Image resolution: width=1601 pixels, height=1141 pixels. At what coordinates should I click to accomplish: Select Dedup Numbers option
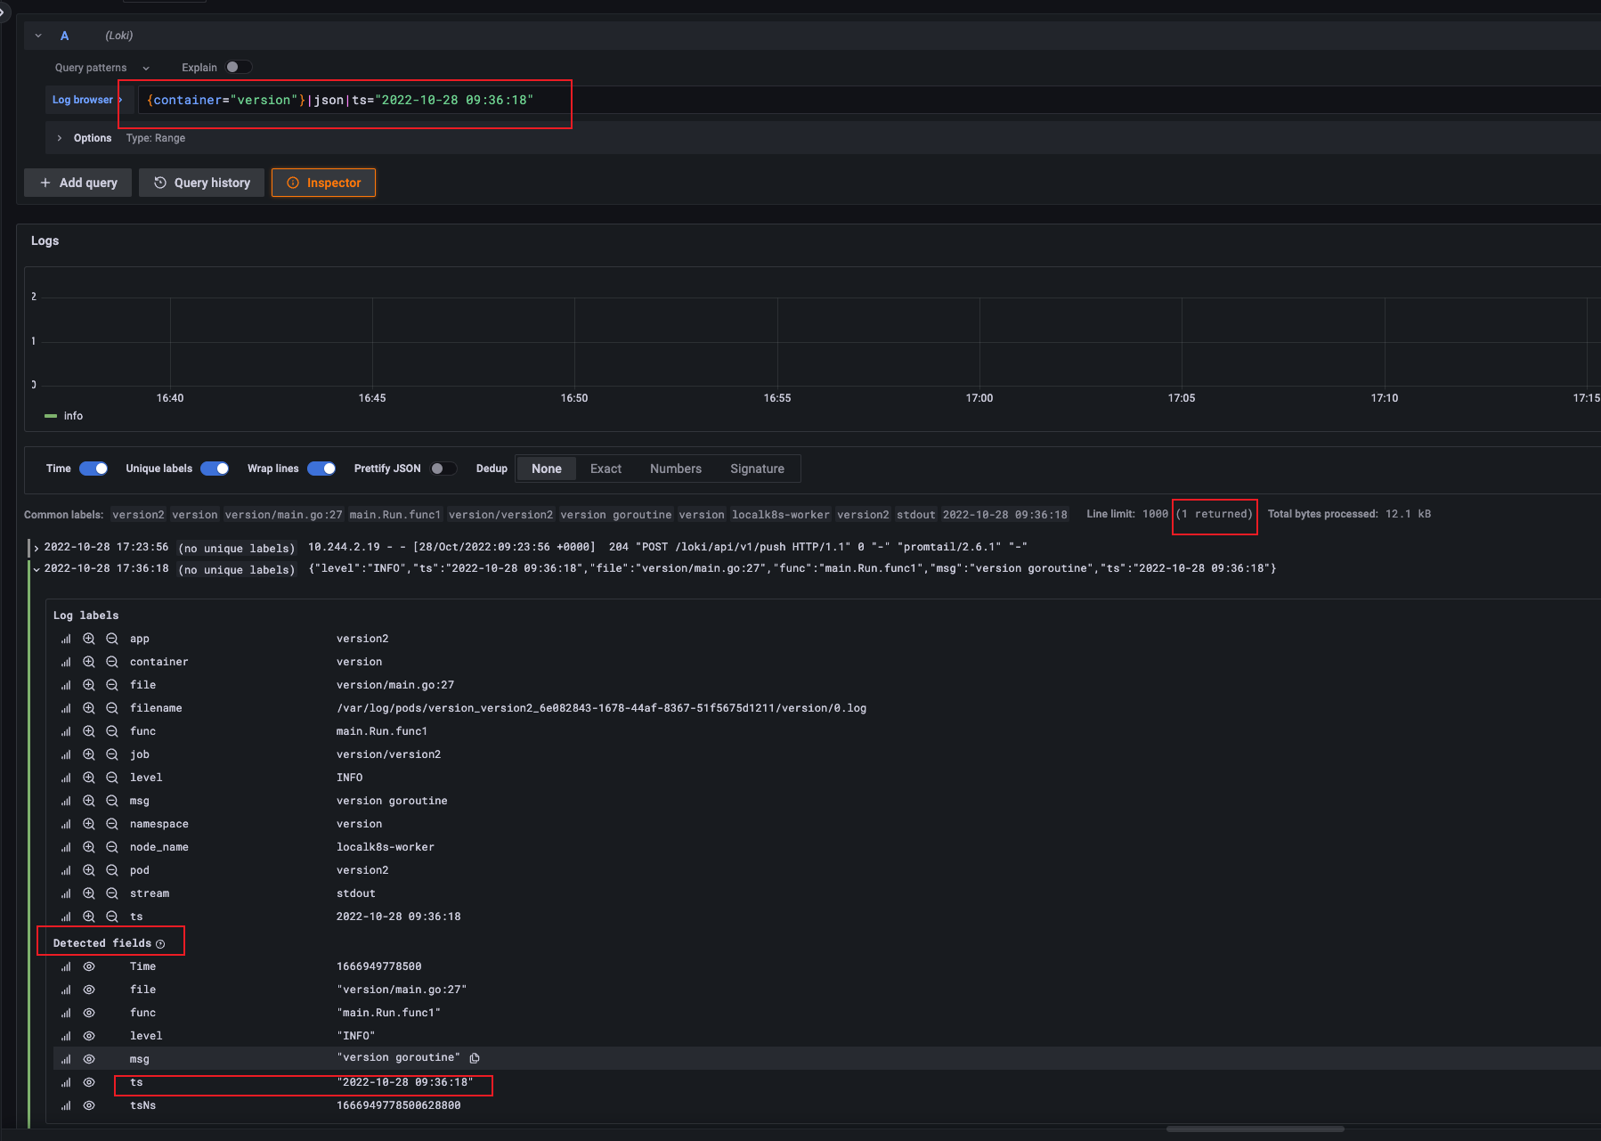click(676, 469)
